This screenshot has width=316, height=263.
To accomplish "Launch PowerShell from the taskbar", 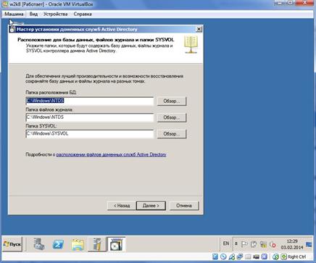I will pyautogui.click(x=58, y=244).
